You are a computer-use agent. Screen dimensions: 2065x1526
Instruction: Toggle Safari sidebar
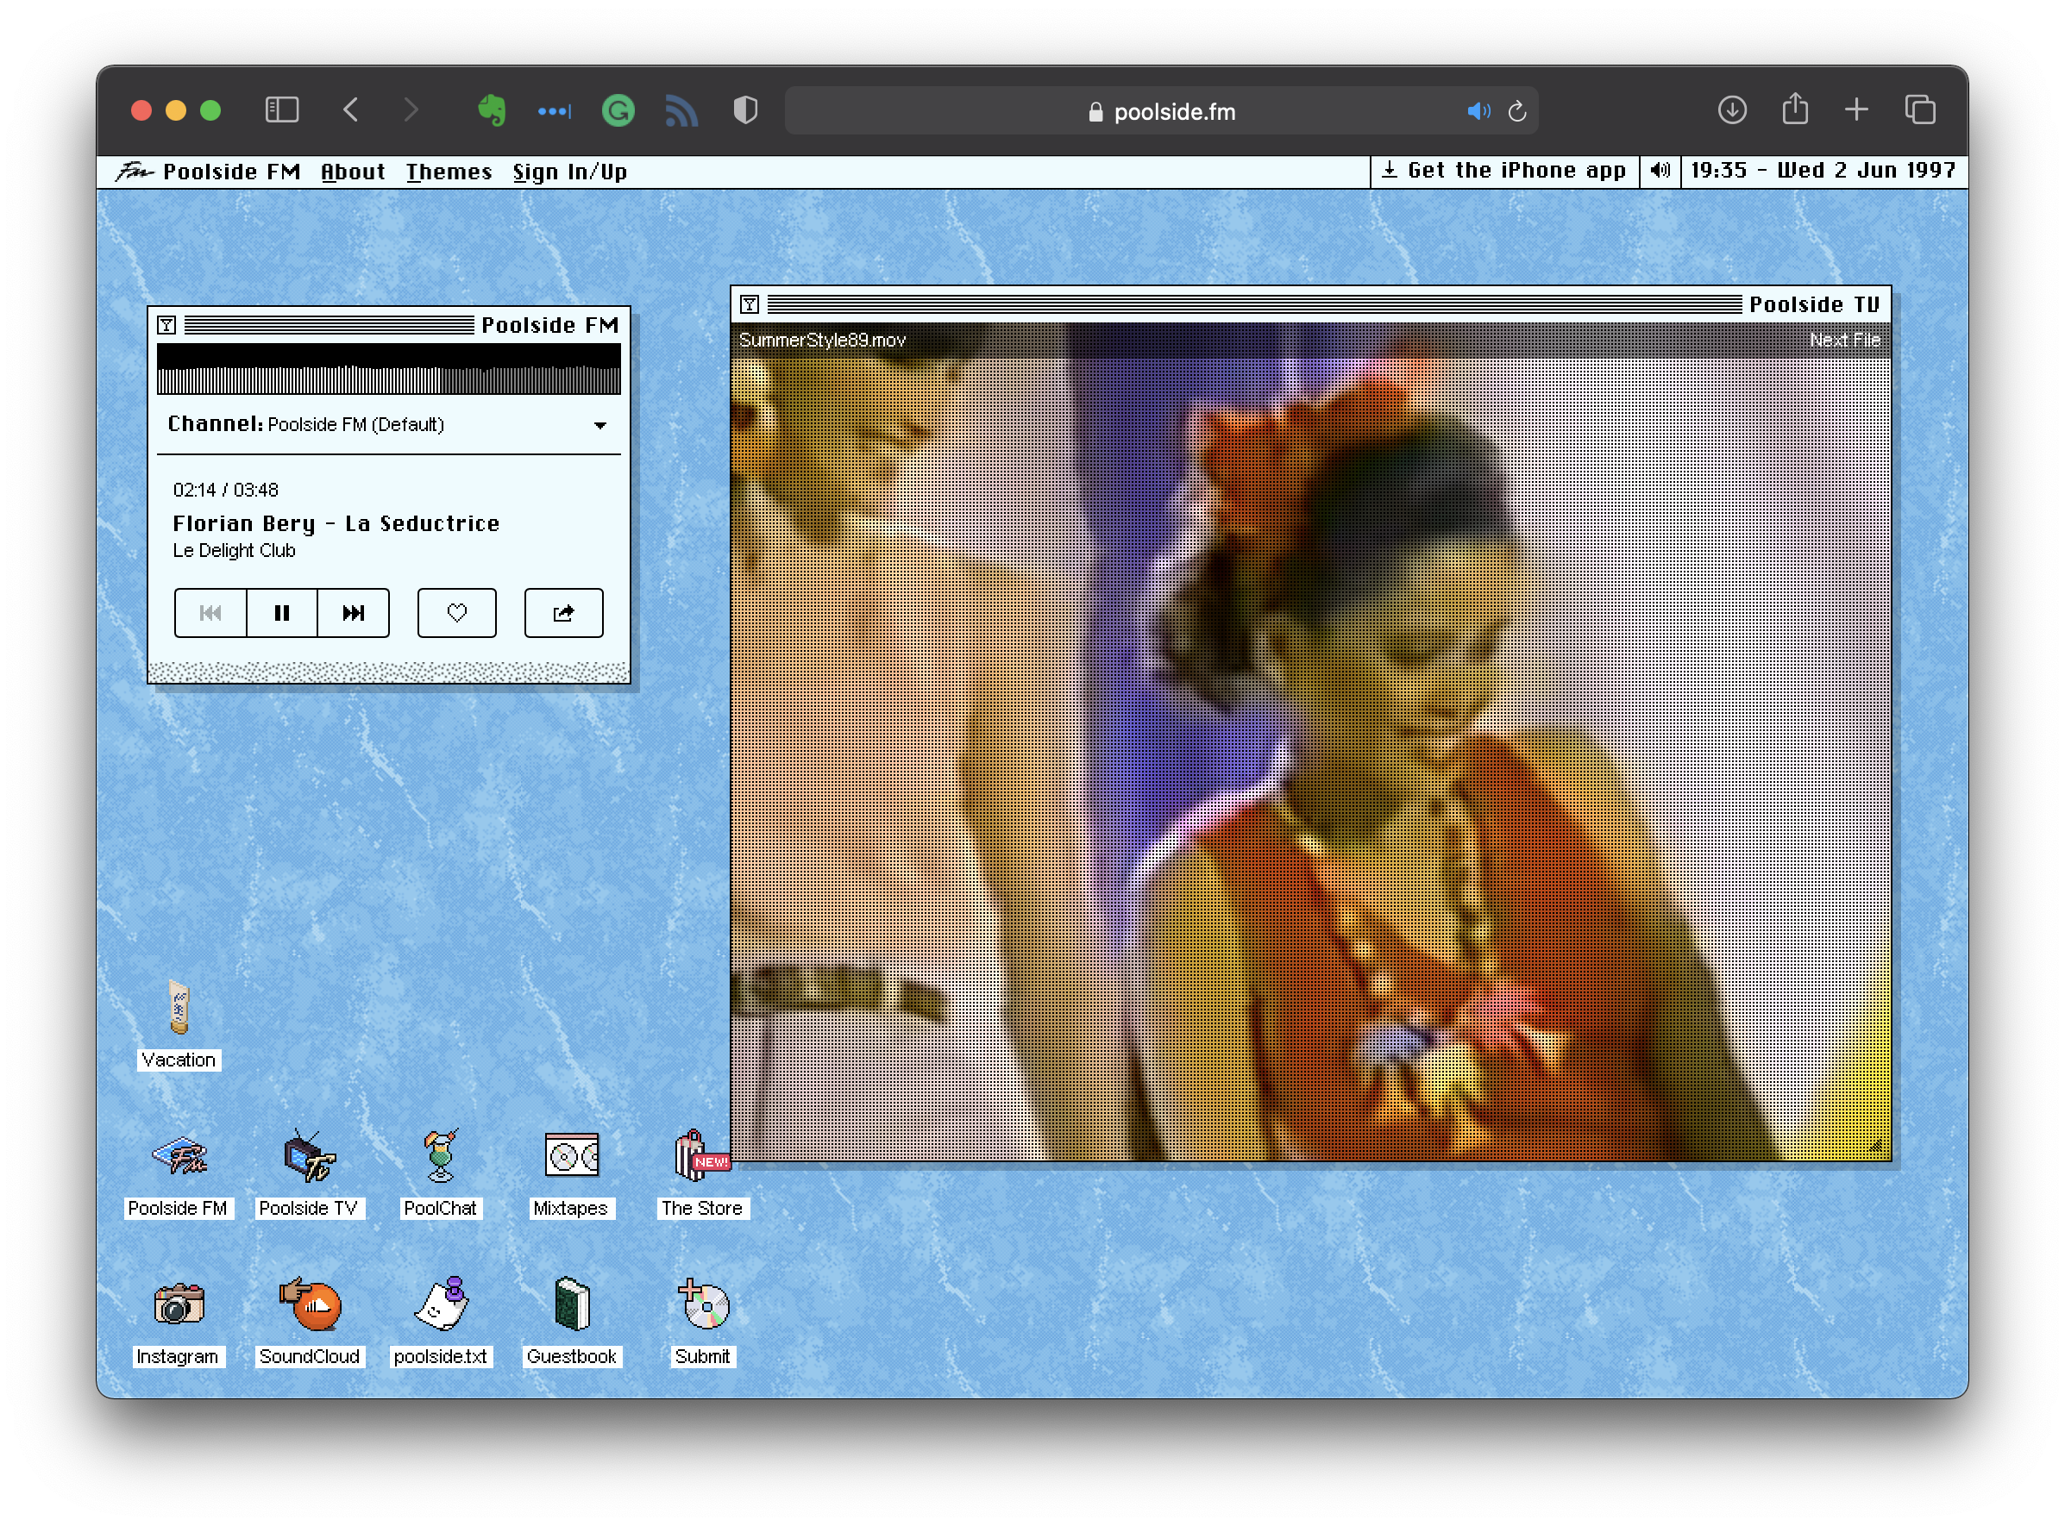[282, 111]
